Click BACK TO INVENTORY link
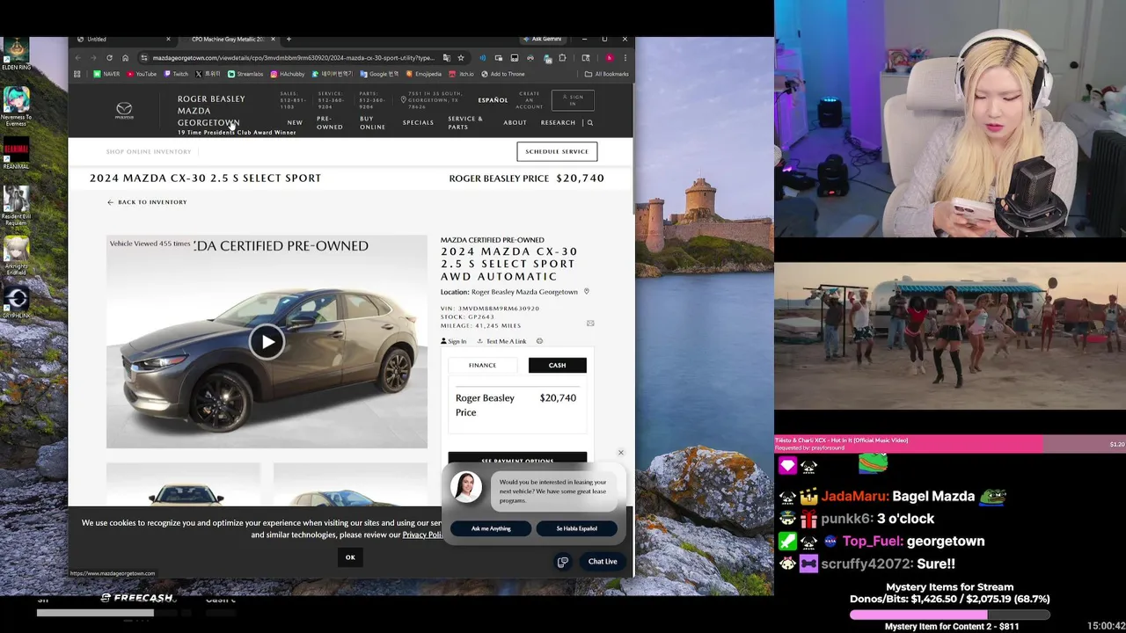This screenshot has height=633, width=1126. [x=147, y=202]
